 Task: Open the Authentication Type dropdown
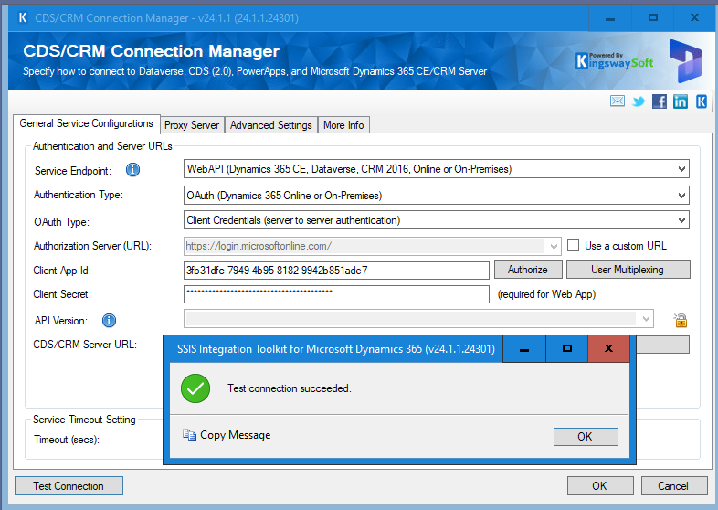pos(681,195)
